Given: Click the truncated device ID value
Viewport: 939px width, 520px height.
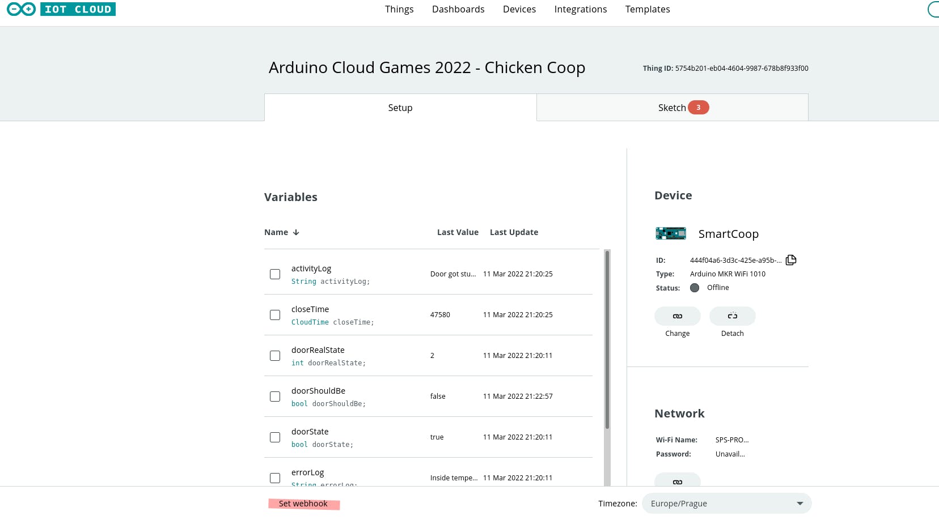Looking at the screenshot, I should click(x=735, y=261).
